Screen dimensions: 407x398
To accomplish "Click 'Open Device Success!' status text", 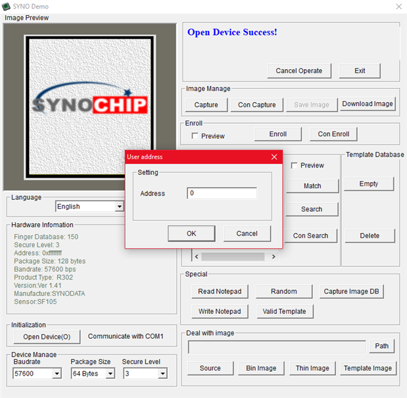I will (x=232, y=32).
